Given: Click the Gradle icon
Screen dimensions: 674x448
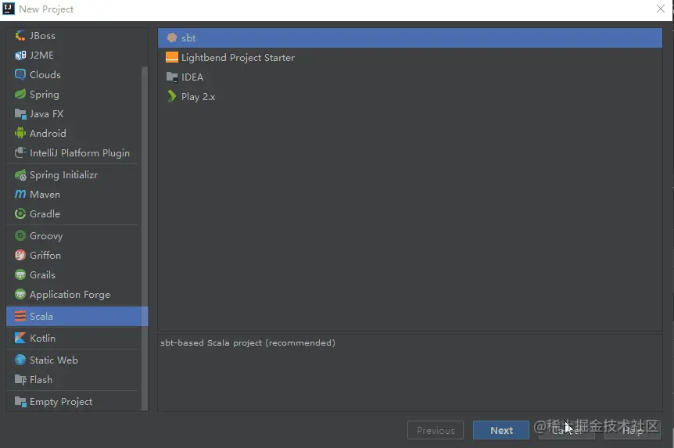Looking at the screenshot, I should pos(20,213).
